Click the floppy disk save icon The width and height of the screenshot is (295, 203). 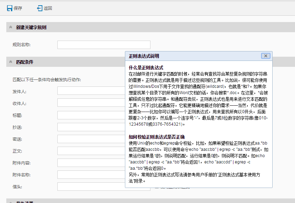[9, 8]
